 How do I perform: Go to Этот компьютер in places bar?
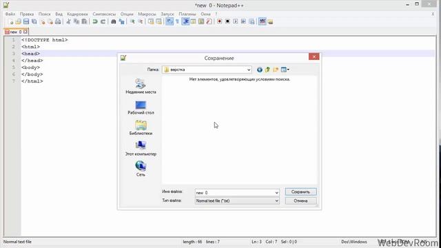pyautogui.click(x=141, y=149)
